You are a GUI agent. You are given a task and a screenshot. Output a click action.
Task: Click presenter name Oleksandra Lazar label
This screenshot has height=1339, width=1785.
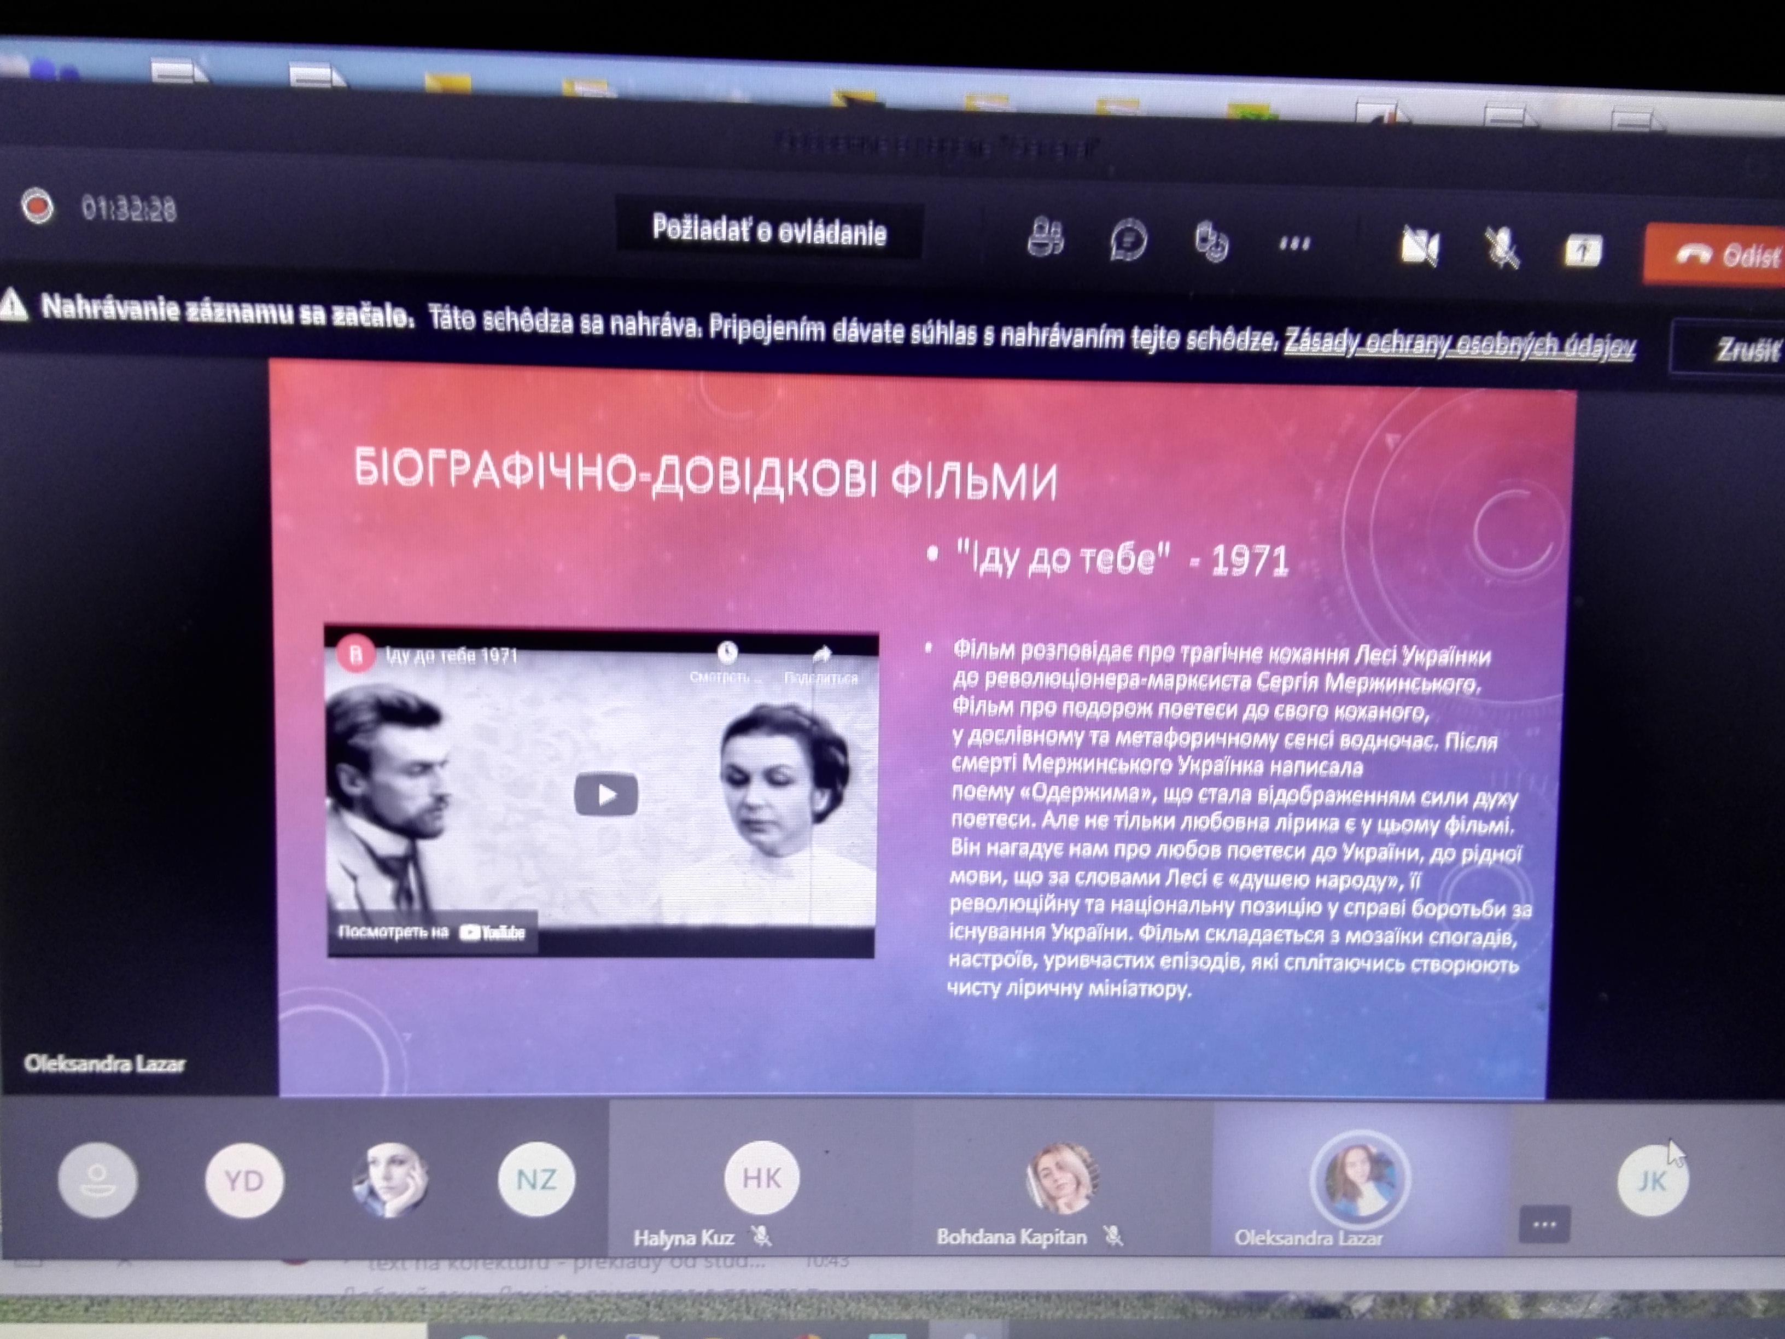(x=104, y=1063)
